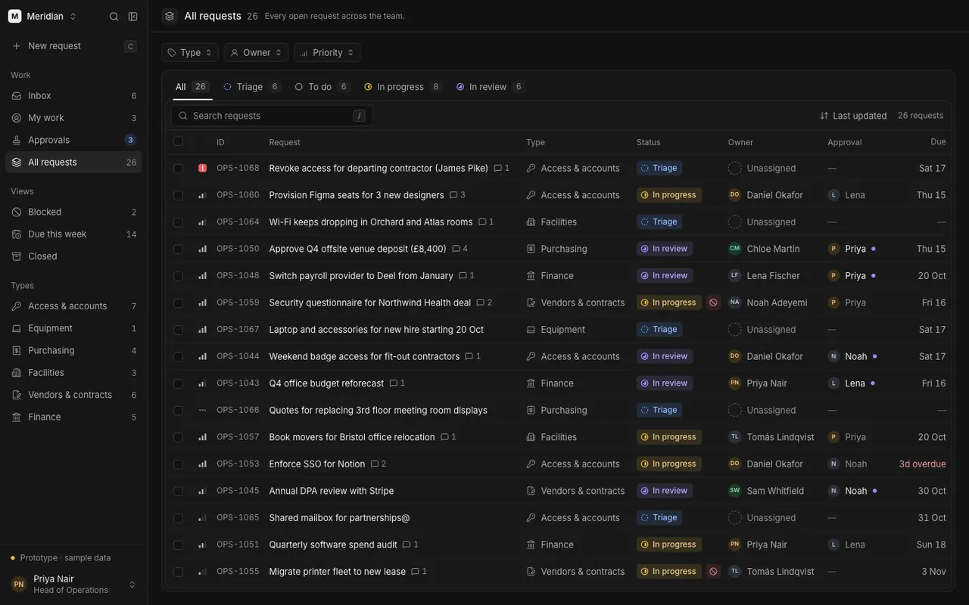
Task: Open comments bubble on Approve Q4 offsite venue row
Action: coord(460,249)
